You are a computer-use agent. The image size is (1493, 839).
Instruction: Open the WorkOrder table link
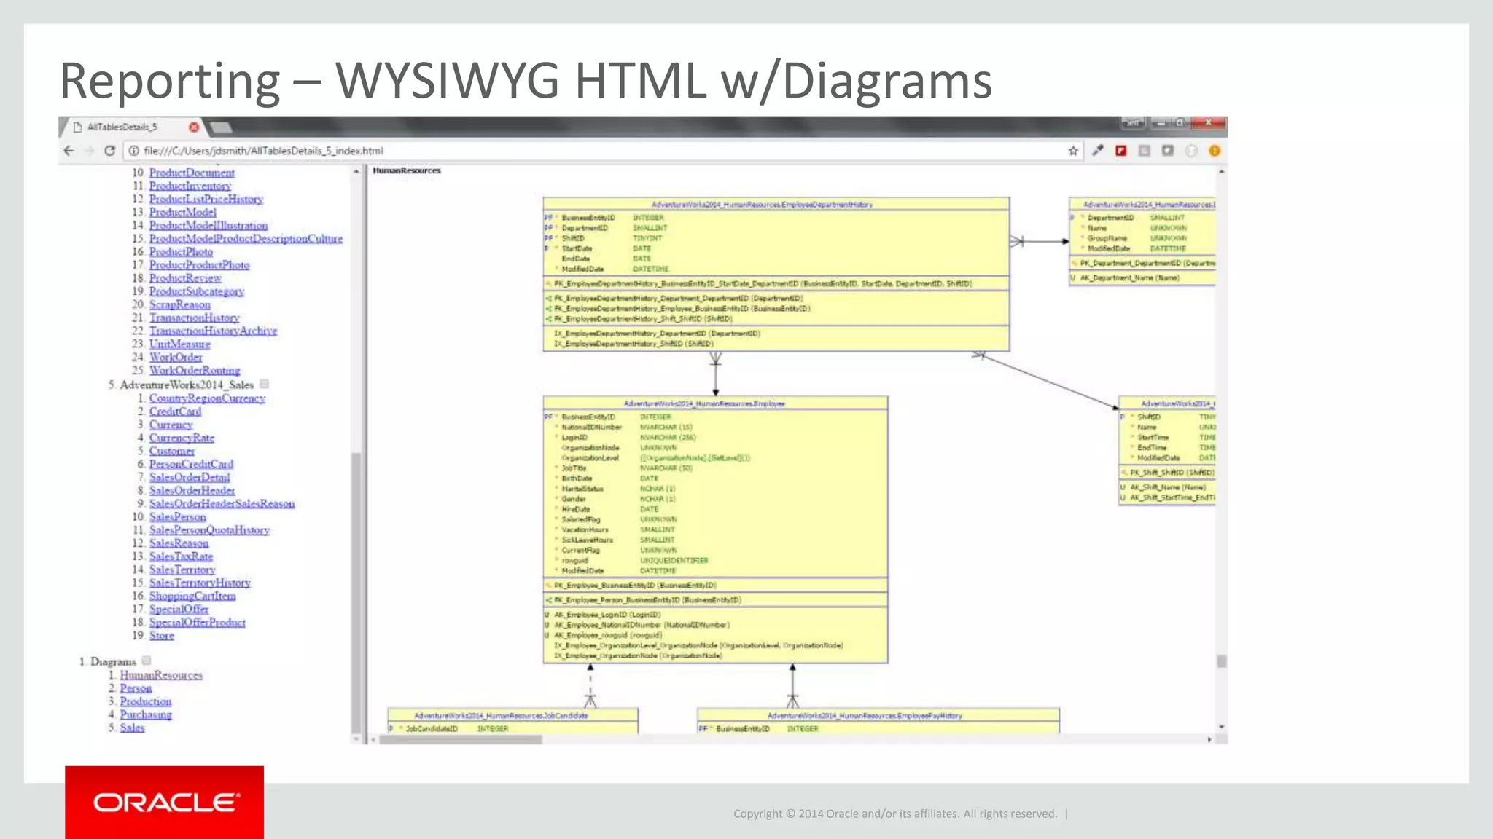coord(176,357)
